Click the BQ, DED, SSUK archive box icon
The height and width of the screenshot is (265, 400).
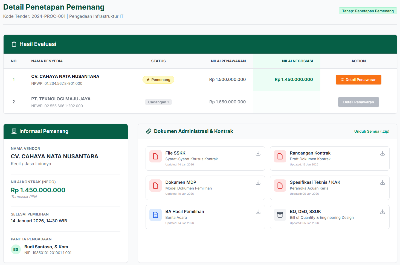[x=280, y=215]
